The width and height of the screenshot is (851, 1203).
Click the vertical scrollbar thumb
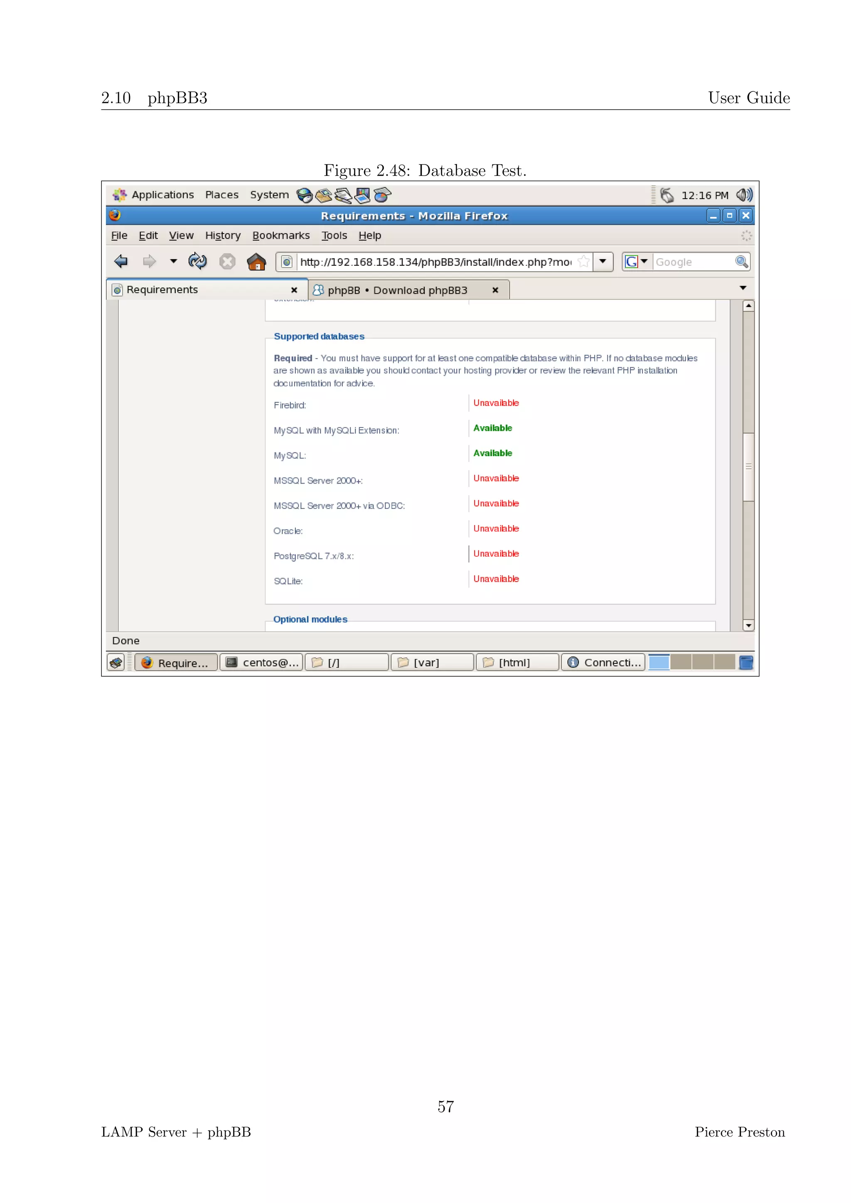748,467
